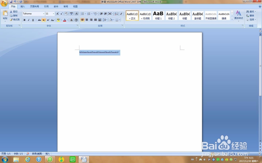The height and width of the screenshot is (163, 262).
Task: Switch to the 引用 tab
Action: point(46,7)
